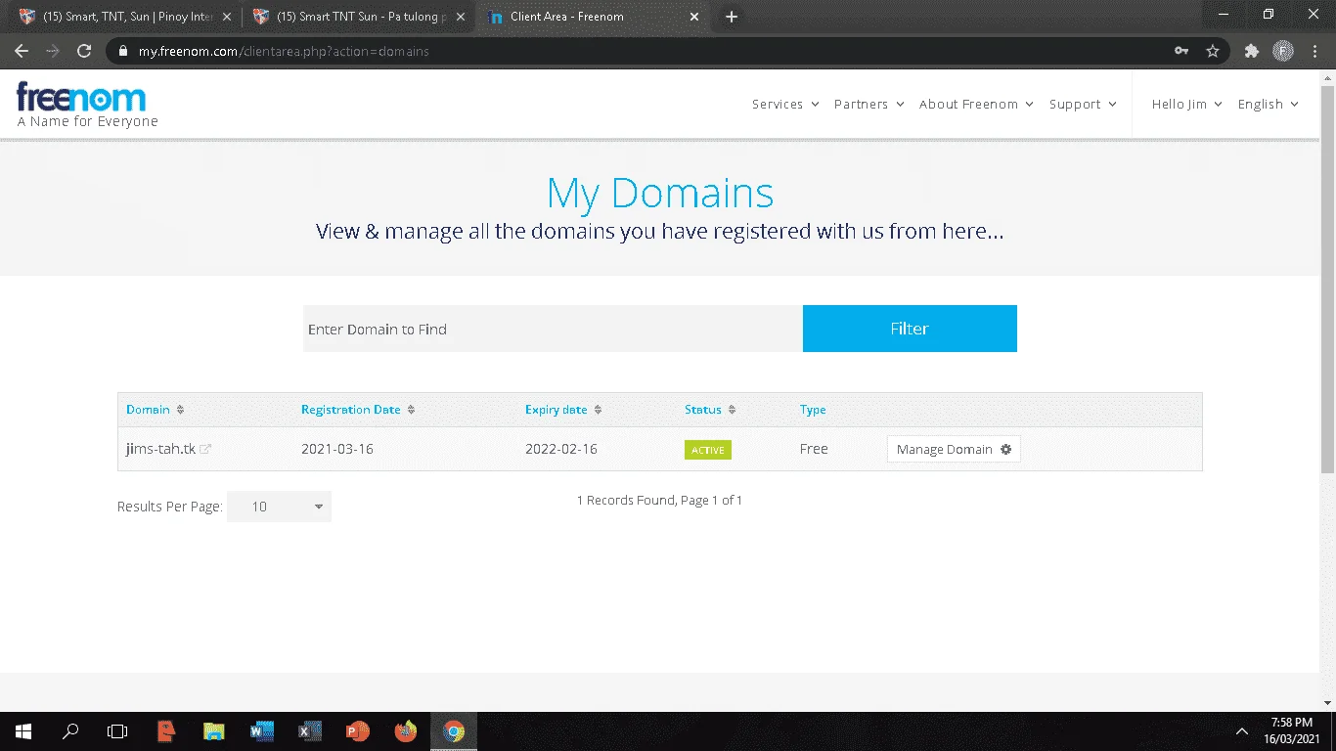The width and height of the screenshot is (1336, 751).
Task: Switch to Chrome in the taskbar
Action: coord(453,731)
